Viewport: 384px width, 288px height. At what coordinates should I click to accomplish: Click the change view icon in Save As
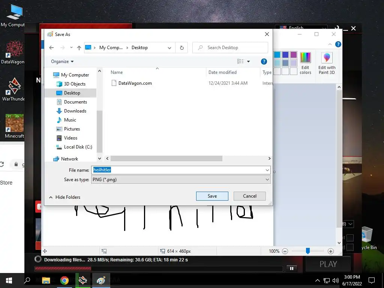240,61
